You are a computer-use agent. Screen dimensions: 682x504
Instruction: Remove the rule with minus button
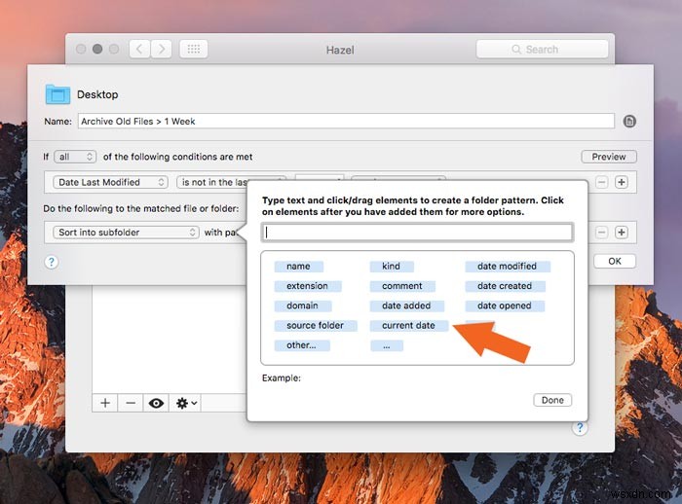131,403
